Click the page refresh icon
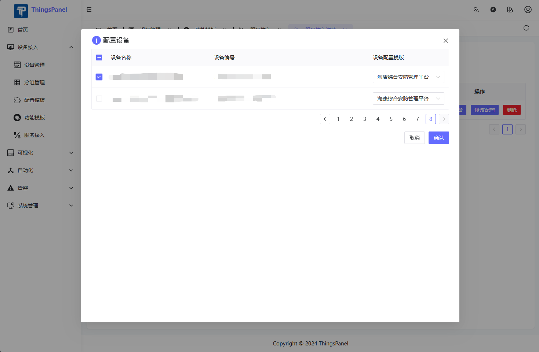539x352 pixels. (526, 27)
